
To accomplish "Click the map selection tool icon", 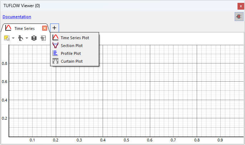I will click(7, 38).
